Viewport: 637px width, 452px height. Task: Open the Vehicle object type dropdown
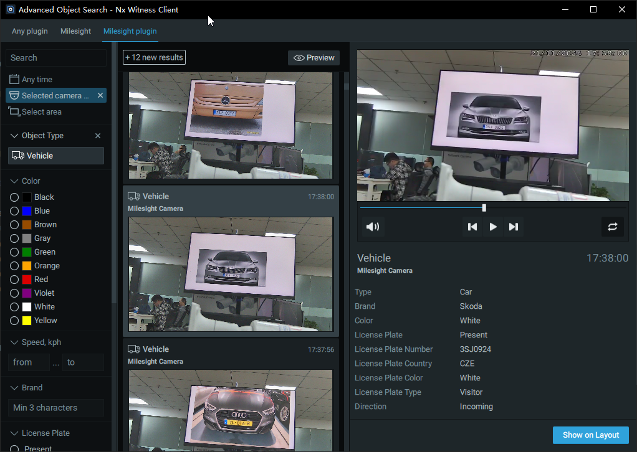[x=56, y=156]
